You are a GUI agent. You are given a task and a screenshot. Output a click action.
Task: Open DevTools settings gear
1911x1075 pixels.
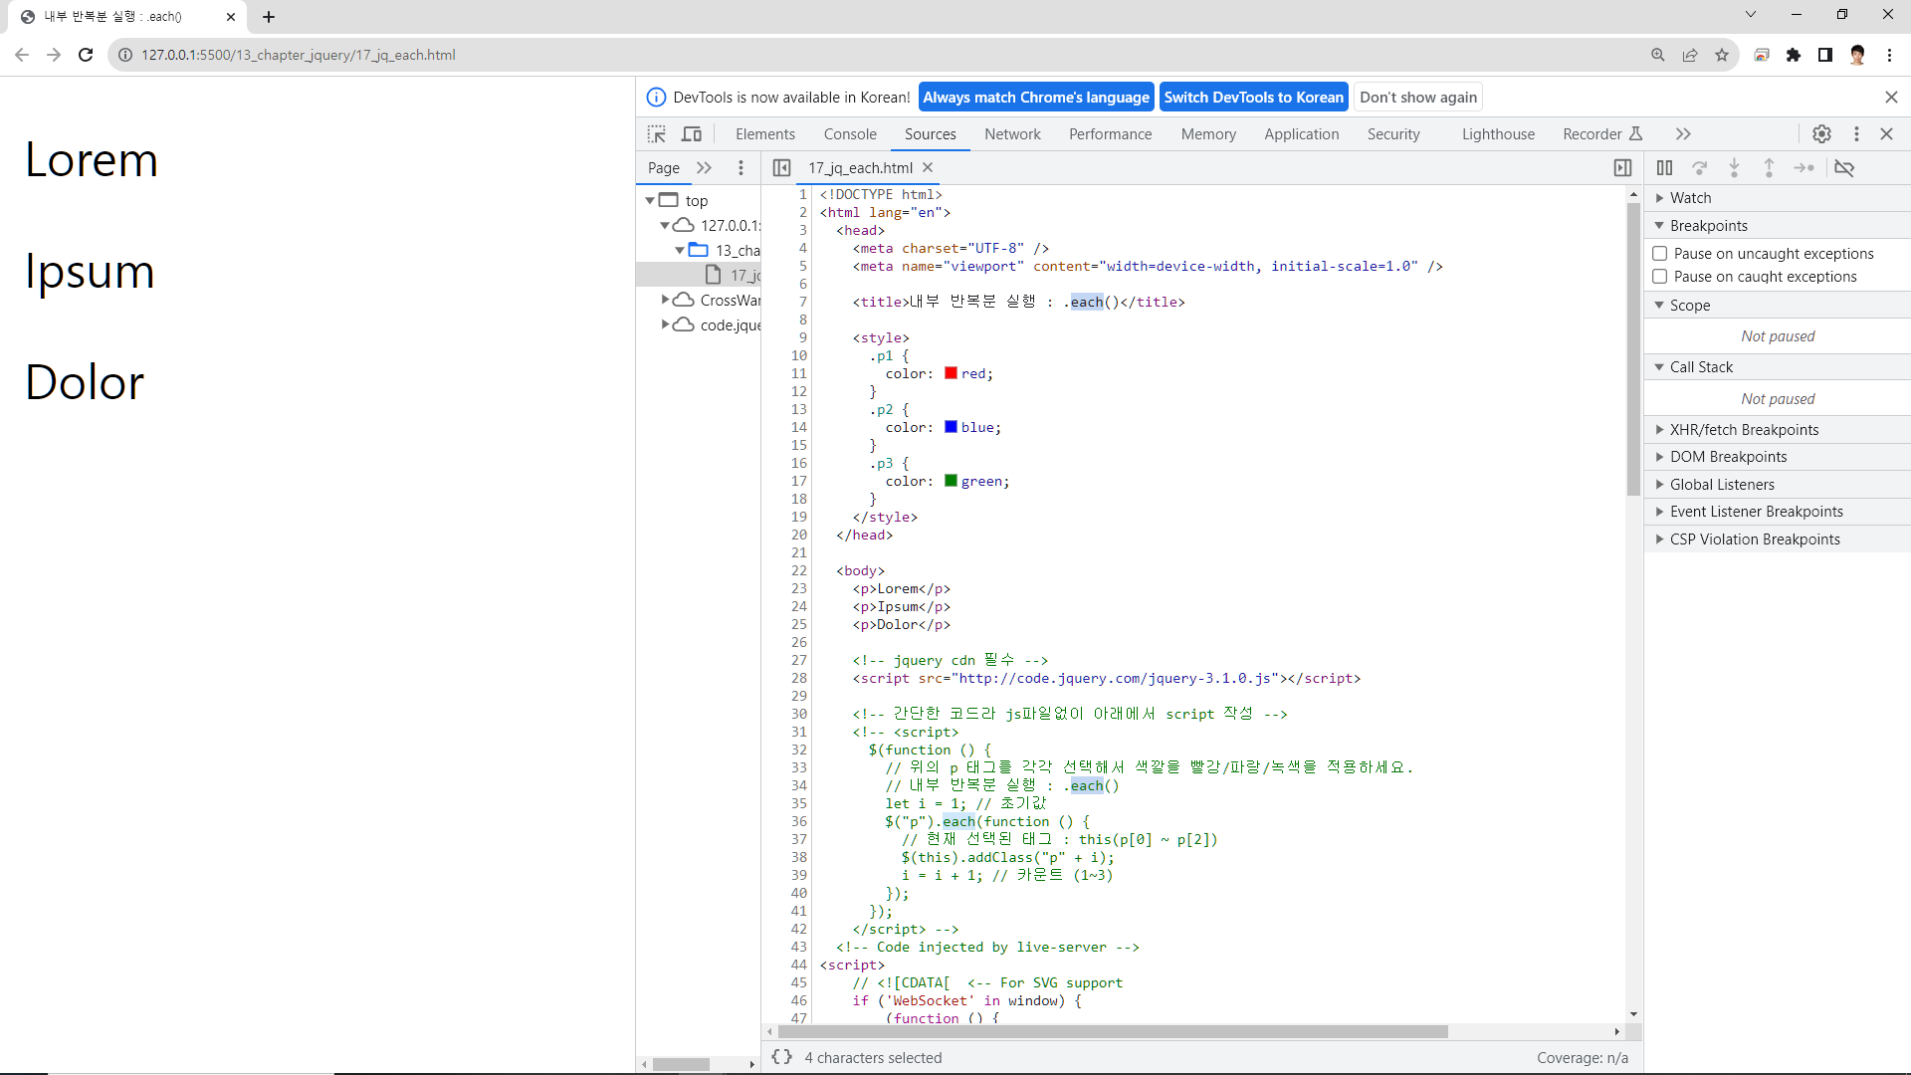pyautogui.click(x=1821, y=134)
